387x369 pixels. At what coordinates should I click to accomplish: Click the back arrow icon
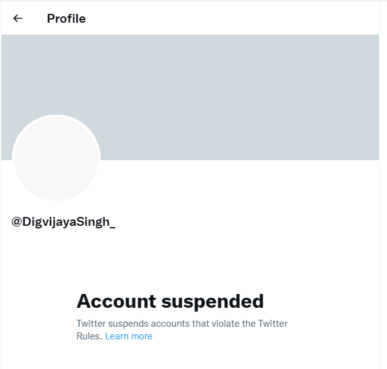tap(18, 18)
